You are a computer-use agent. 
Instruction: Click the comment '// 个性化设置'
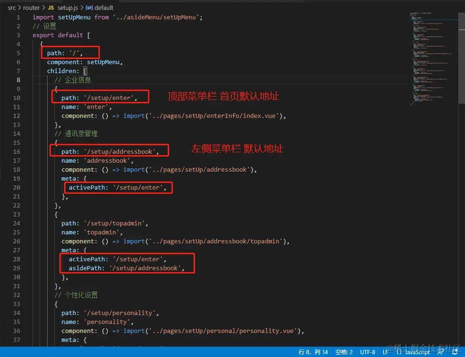point(76,295)
